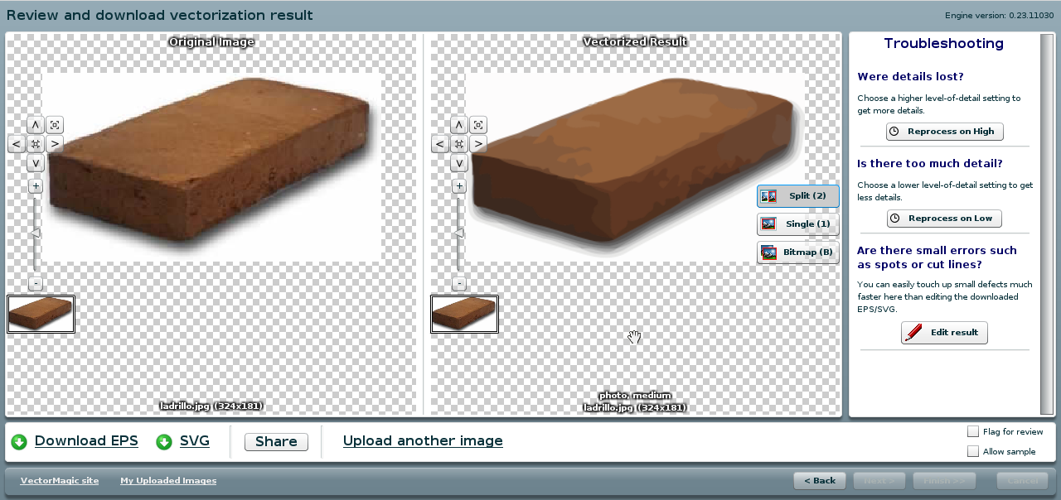
Task: Tick the Allow sample checkbox
Action: pos(973,451)
